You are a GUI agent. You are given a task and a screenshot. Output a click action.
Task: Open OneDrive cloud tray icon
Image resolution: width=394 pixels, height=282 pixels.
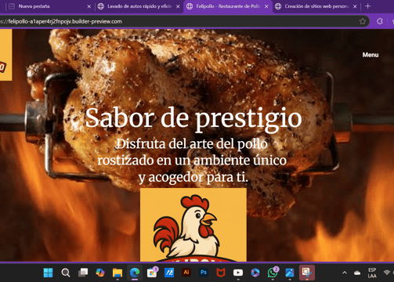point(357,273)
